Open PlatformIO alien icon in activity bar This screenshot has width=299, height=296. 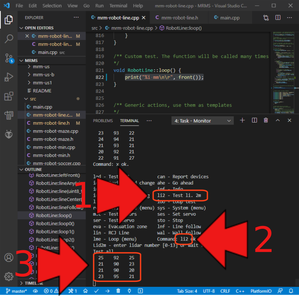coord(8,134)
